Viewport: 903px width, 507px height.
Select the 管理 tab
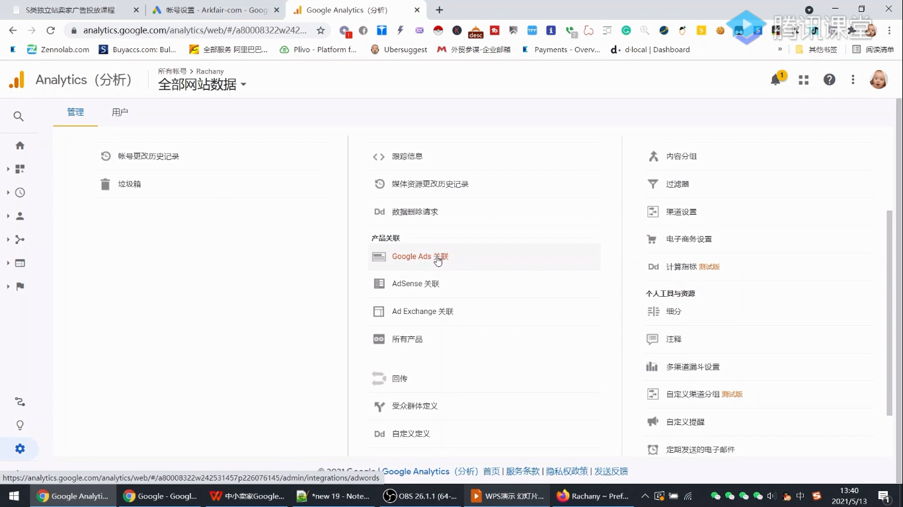pos(75,112)
